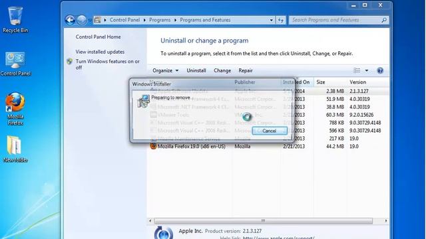Expand arrow after Control Panel breadcrumb
Viewport: 426px width, 239px height.
click(144, 20)
